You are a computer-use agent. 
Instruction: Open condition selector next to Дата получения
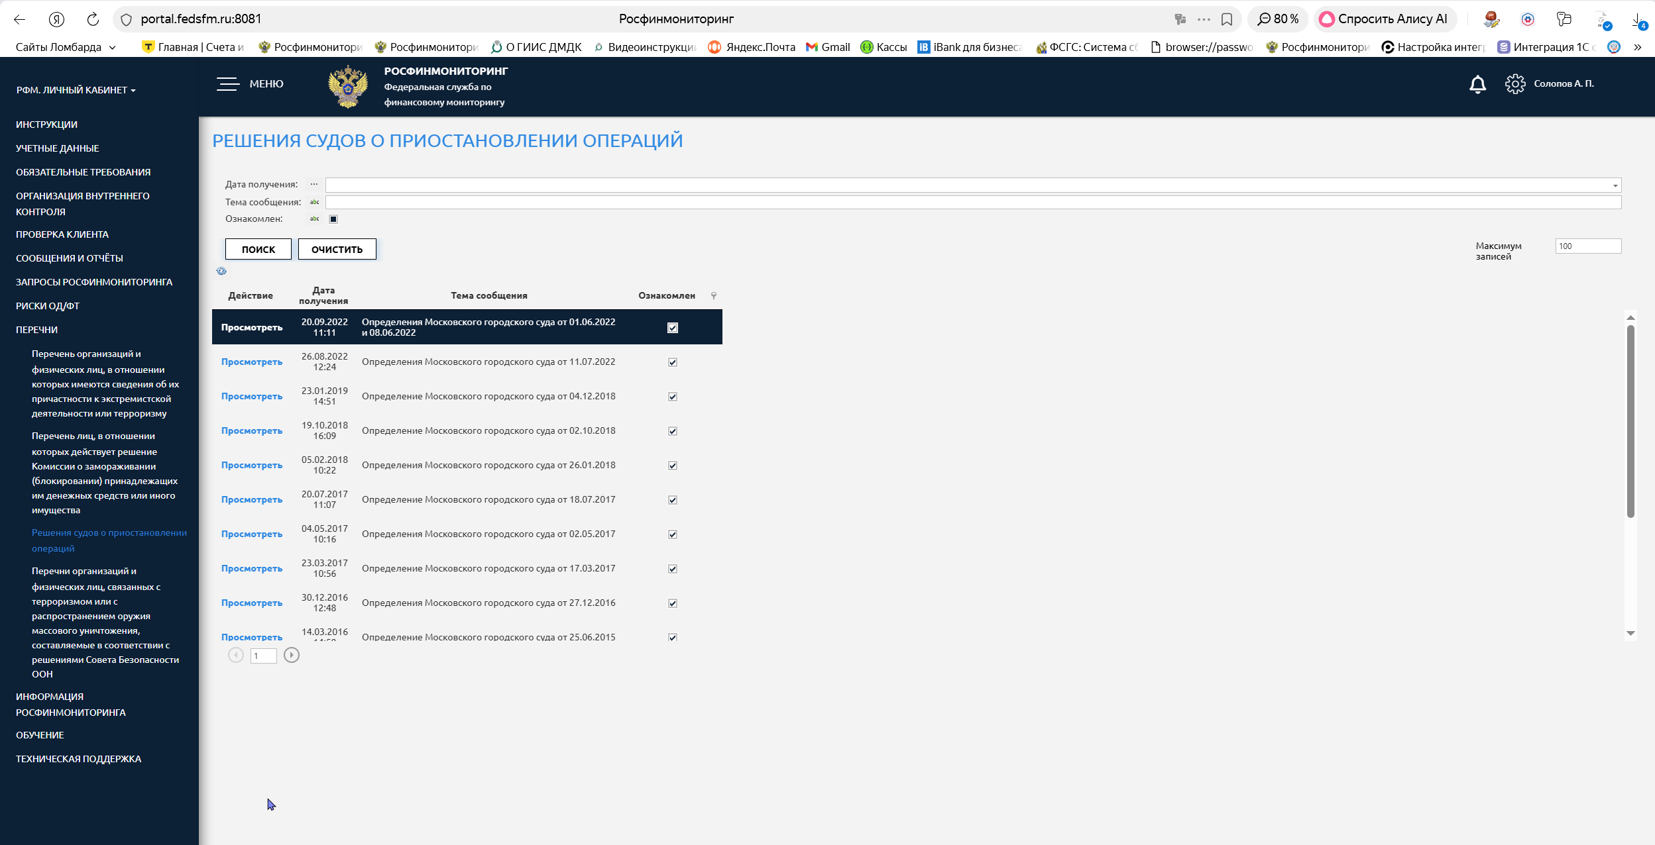point(314,185)
